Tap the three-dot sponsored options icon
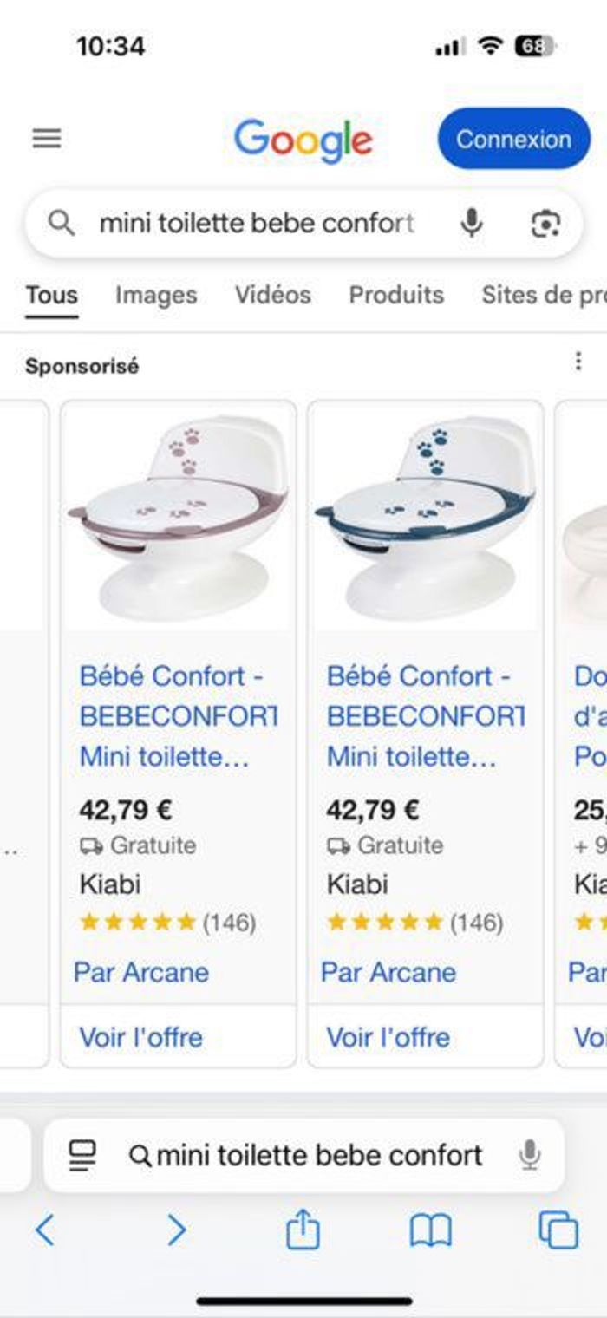 pyautogui.click(x=578, y=362)
